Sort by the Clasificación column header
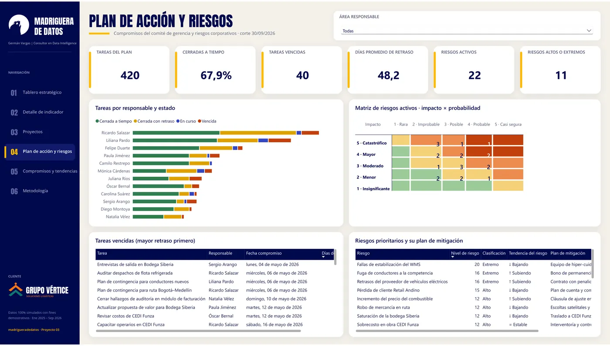 (494, 253)
